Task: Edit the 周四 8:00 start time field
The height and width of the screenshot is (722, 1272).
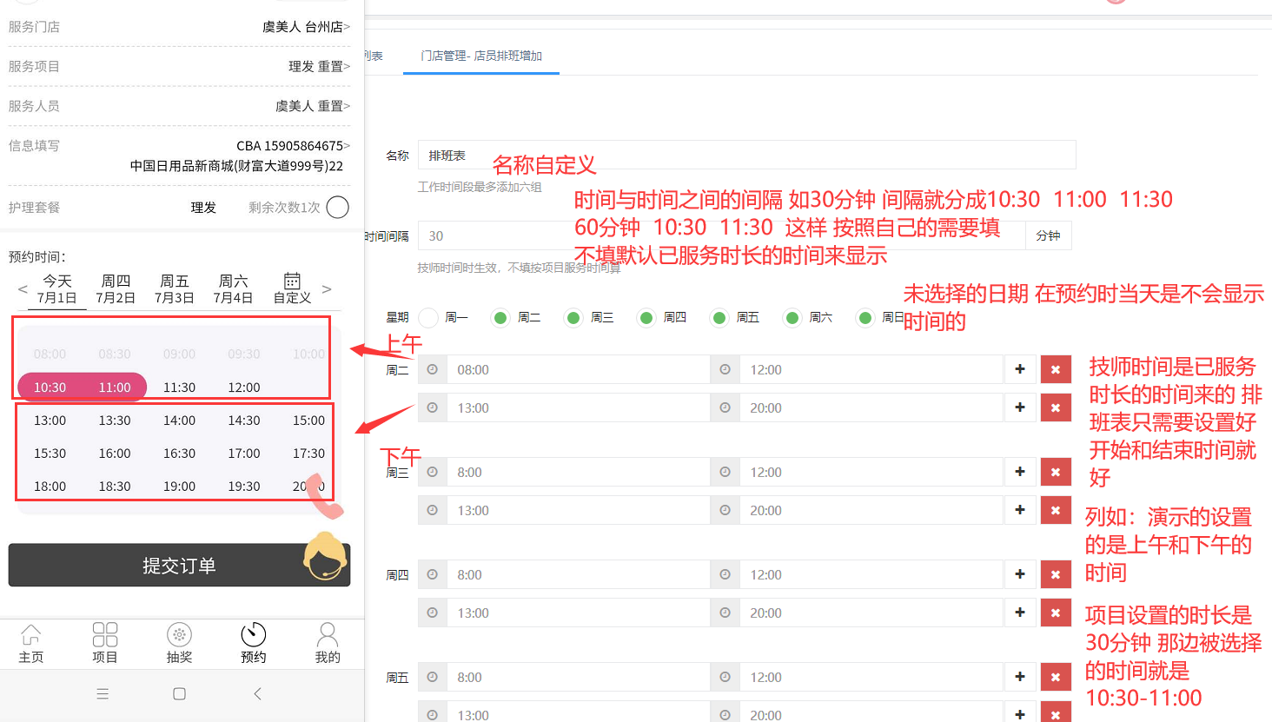Action: click(578, 575)
